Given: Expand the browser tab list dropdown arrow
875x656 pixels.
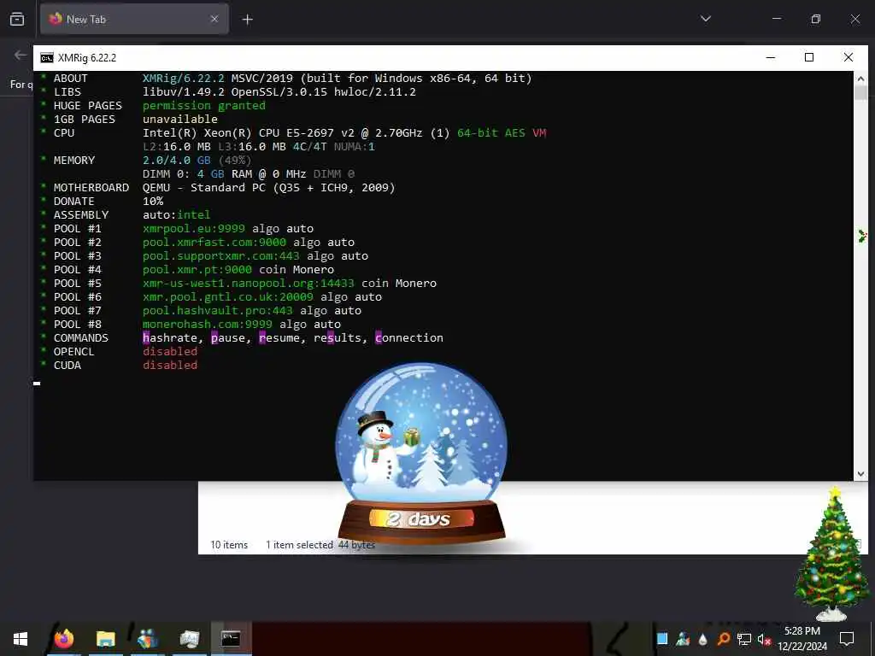Looking at the screenshot, I should (705, 19).
